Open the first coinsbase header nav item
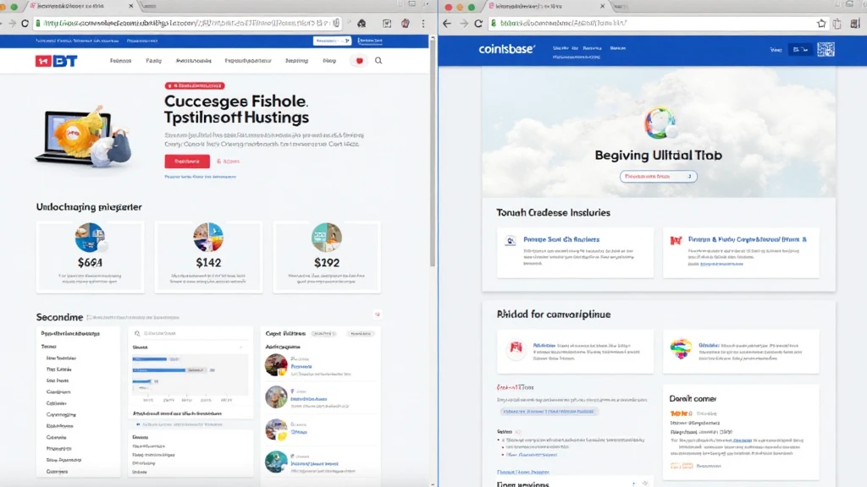The width and height of the screenshot is (867, 487). [x=566, y=48]
